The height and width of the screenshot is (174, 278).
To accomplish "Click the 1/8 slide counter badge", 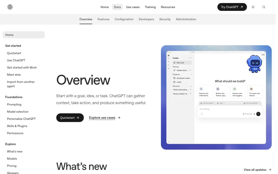I will click(263, 55).
